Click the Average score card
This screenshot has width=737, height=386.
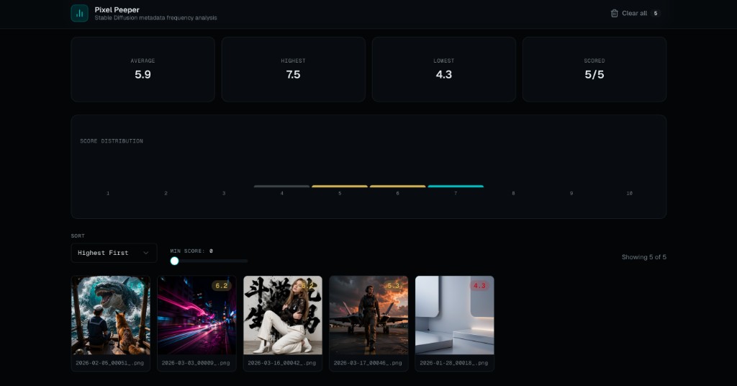click(x=143, y=69)
